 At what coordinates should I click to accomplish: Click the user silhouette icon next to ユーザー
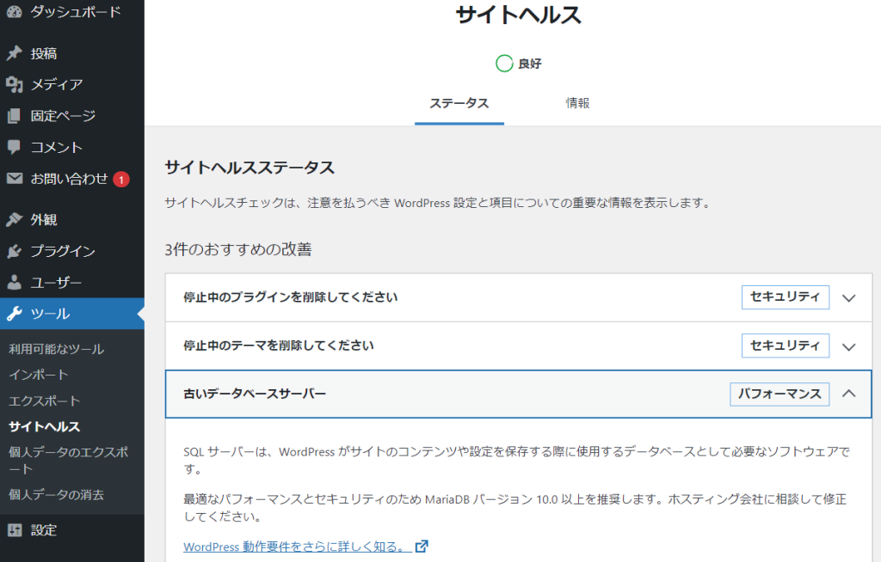click(14, 282)
